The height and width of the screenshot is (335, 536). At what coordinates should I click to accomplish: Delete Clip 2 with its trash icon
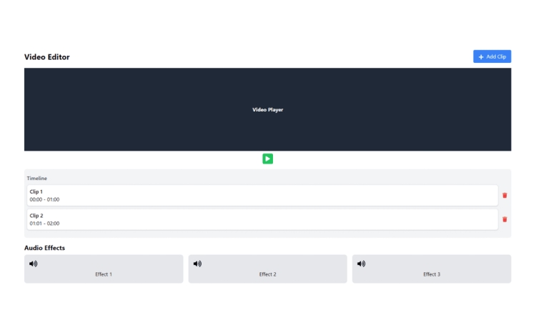pos(505,219)
